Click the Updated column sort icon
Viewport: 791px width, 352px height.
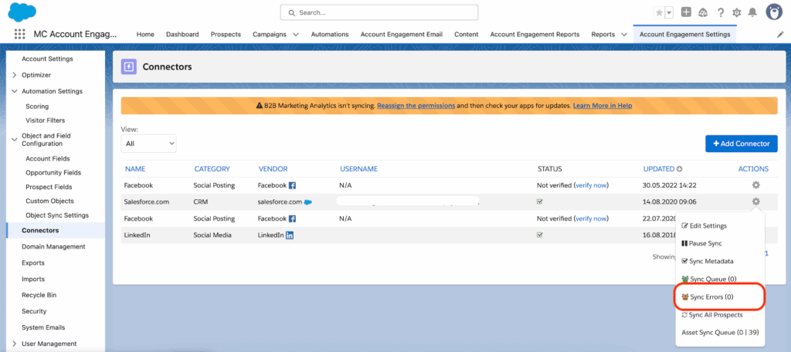[680, 169]
